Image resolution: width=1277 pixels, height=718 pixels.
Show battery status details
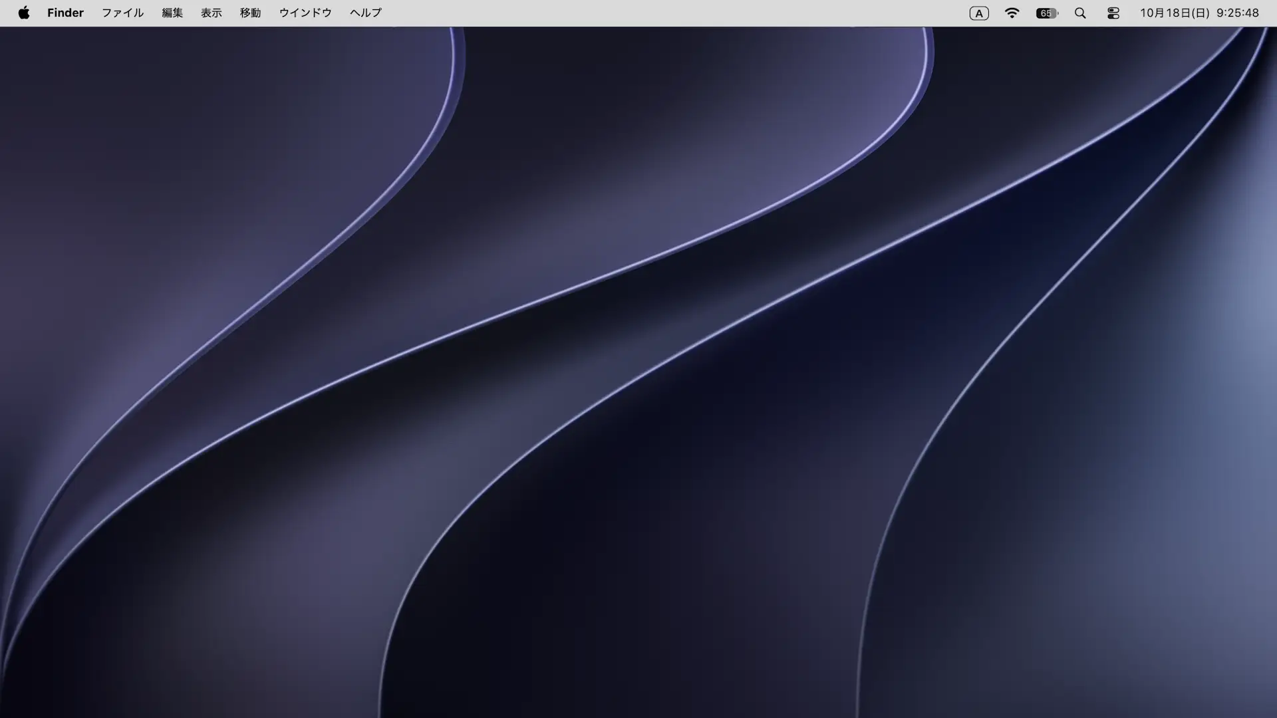(x=1047, y=13)
